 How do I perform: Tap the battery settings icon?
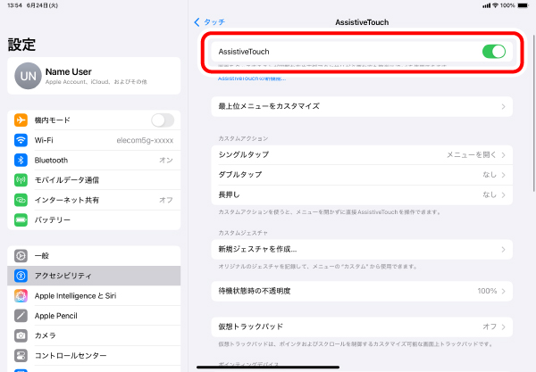coord(21,219)
